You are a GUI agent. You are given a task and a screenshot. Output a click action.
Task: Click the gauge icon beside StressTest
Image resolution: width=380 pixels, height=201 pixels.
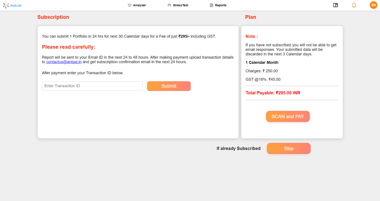(169, 5)
